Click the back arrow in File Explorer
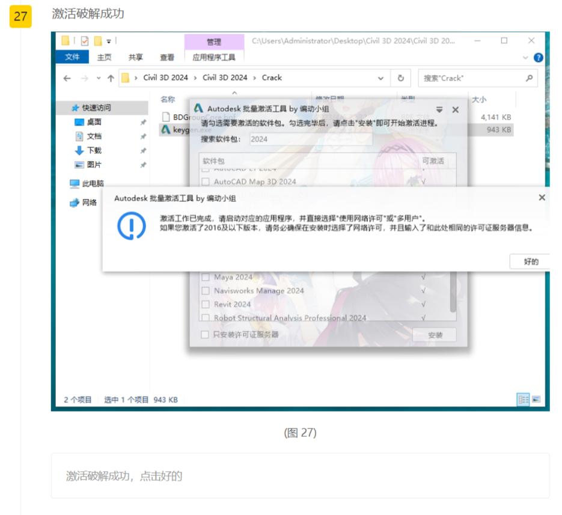Viewport: 562px width, 515px height. click(x=67, y=78)
